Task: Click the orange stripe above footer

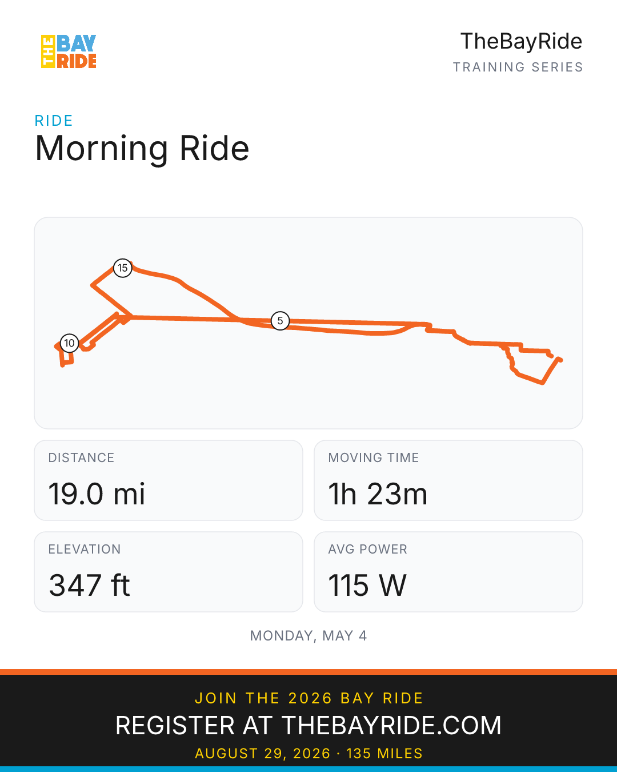Action: click(x=308, y=672)
